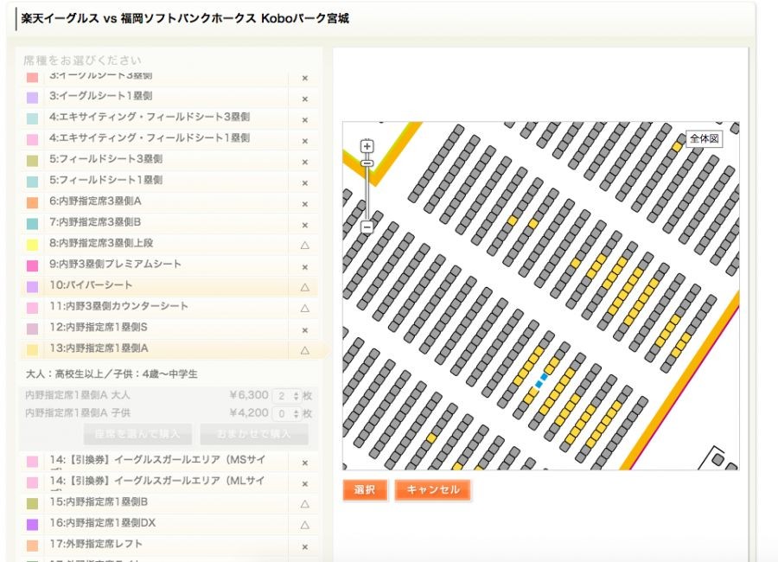Click the 座席を選んで購入 button
Screen dimensions: 778x562
pos(138,434)
